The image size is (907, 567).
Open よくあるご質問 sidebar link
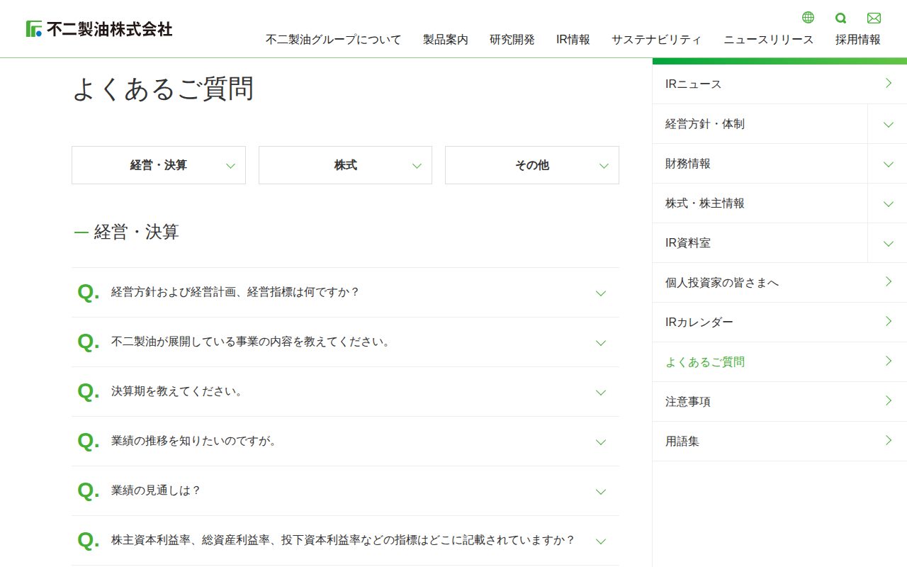(779, 362)
